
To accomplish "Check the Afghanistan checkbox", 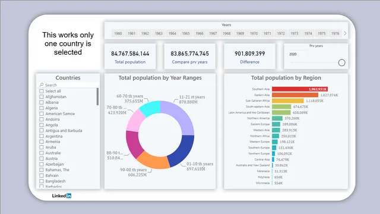I will point(42,96).
